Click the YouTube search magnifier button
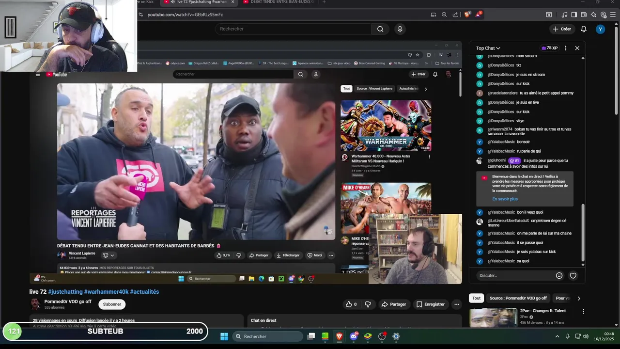This screenshot has height=349, width=620. click(380, 29)
